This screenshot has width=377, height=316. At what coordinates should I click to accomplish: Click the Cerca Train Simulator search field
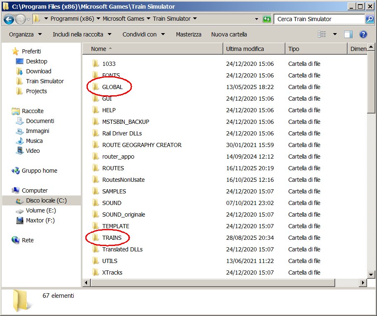click(x=319, y=19)
